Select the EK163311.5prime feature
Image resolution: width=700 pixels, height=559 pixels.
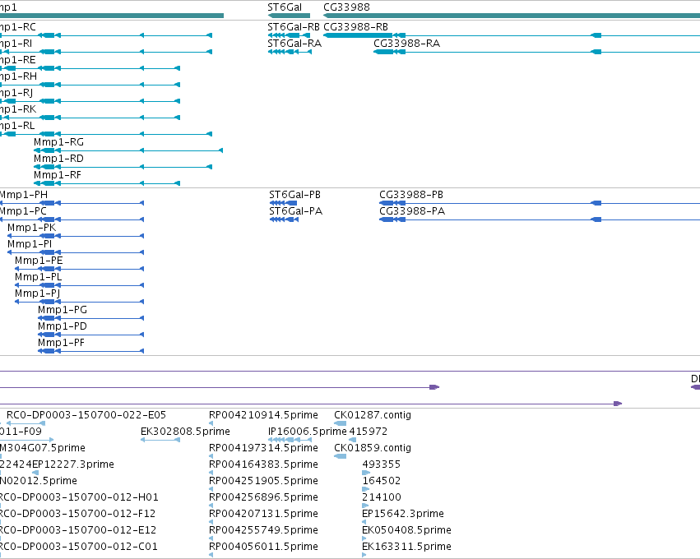click(x=364, y=555)
